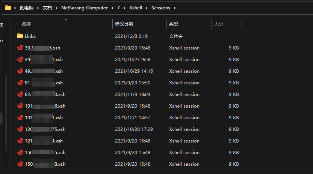Select the Xshell session icon dated 2021/10/27 9:58
Viewport: 313px width, 174px height.
coord(20,60)
